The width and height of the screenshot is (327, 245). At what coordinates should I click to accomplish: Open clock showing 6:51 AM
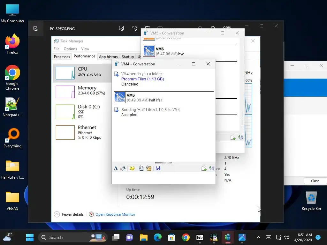[303, 237]
